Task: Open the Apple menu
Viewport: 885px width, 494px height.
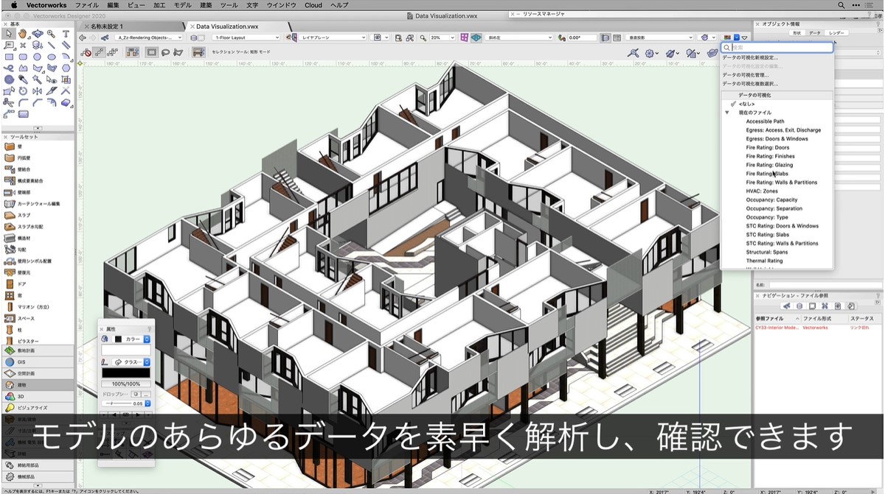Action: pos(13,5)
